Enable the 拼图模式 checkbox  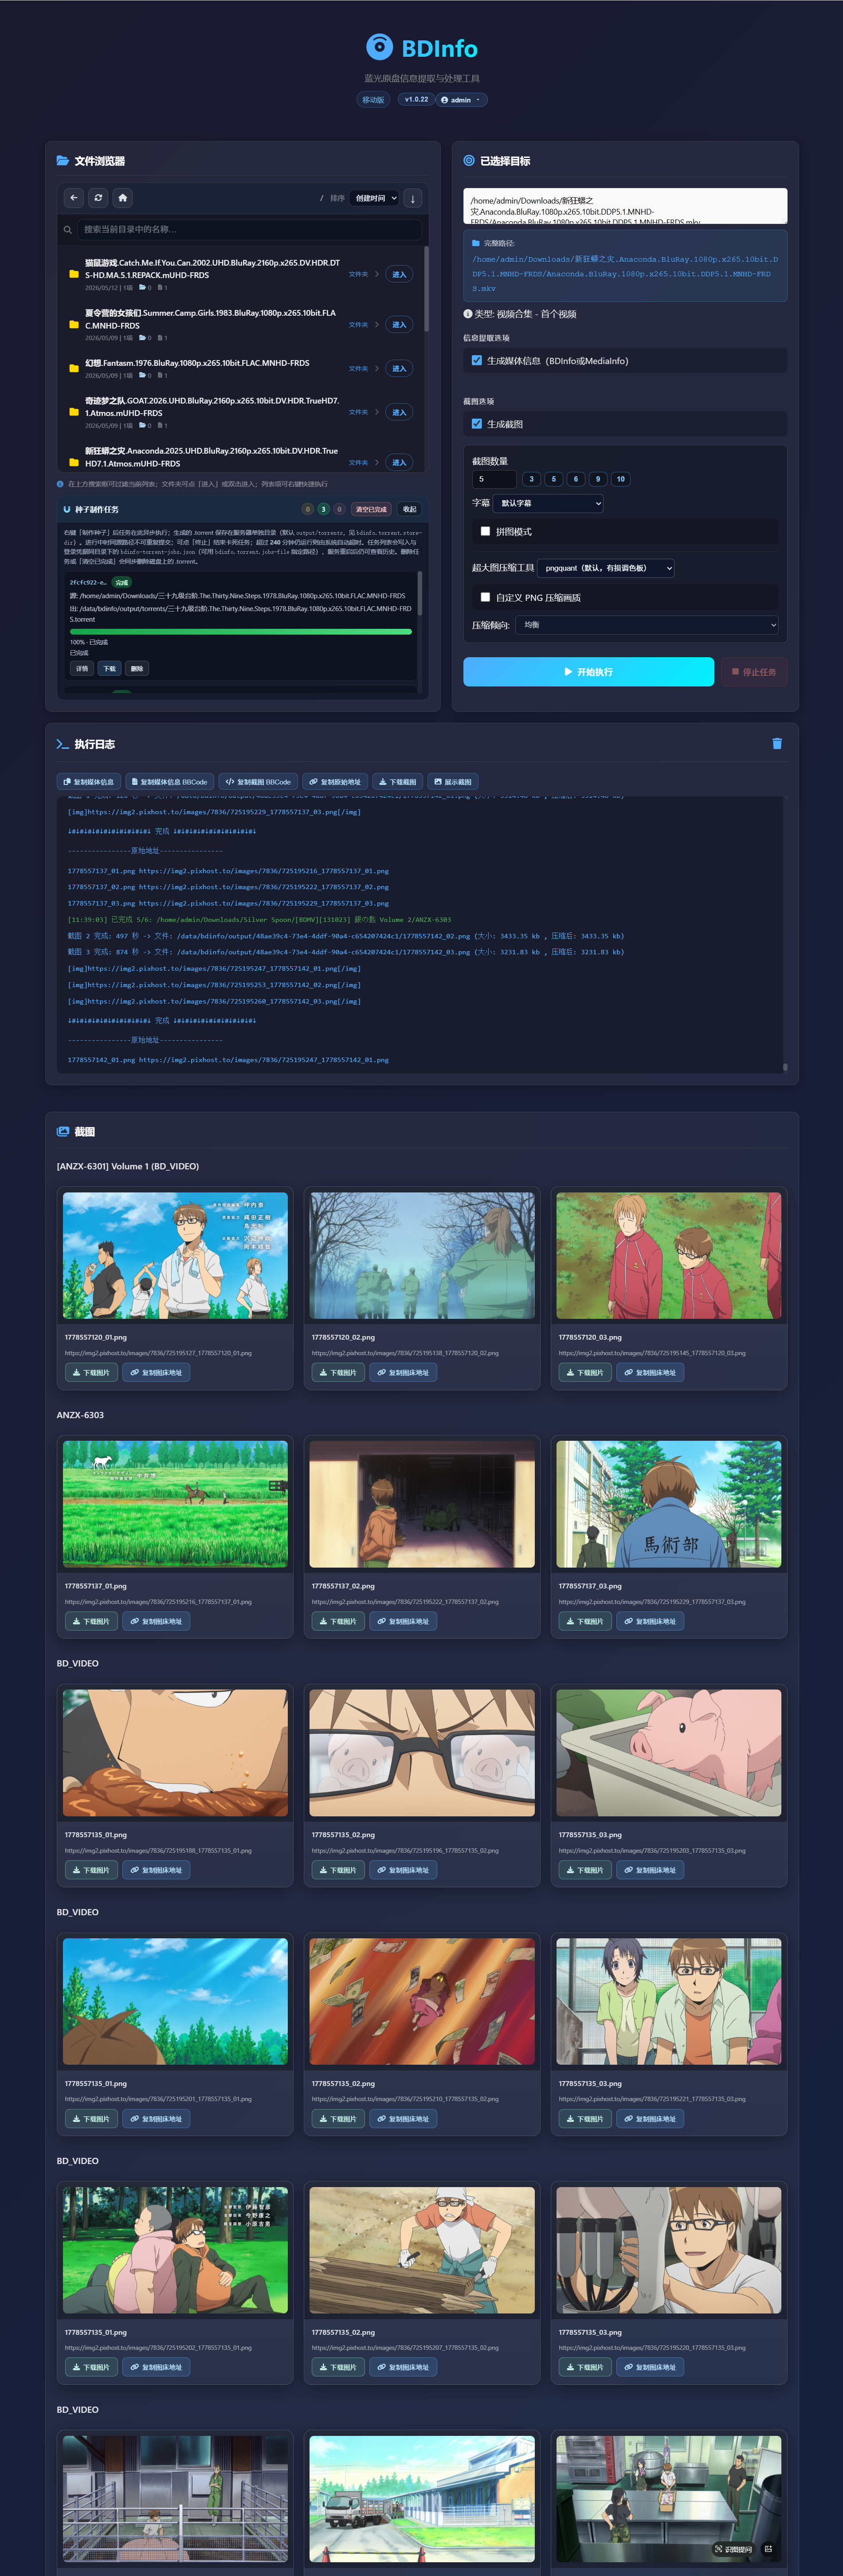485,531
